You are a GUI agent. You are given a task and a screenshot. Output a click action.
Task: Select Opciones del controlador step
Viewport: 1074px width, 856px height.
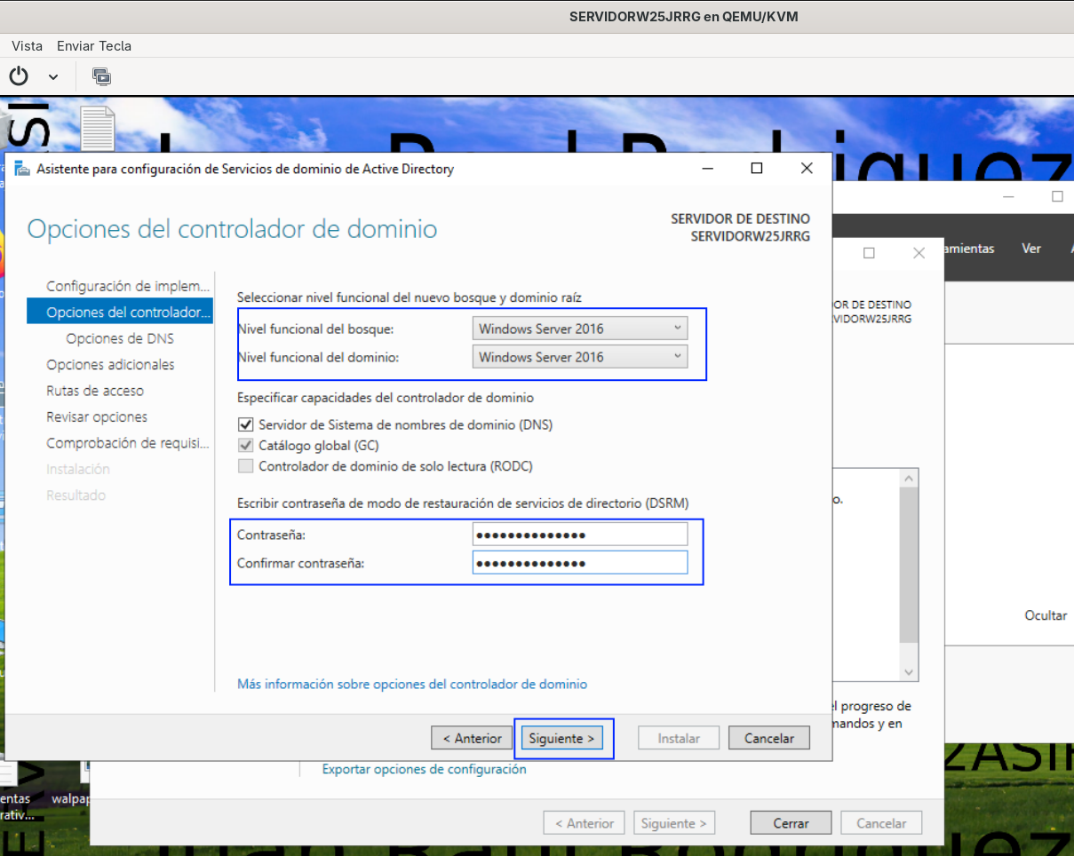tap(120, 312)
